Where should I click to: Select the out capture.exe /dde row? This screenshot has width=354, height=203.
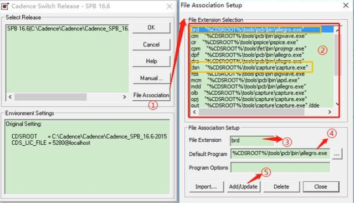(262, 105)
